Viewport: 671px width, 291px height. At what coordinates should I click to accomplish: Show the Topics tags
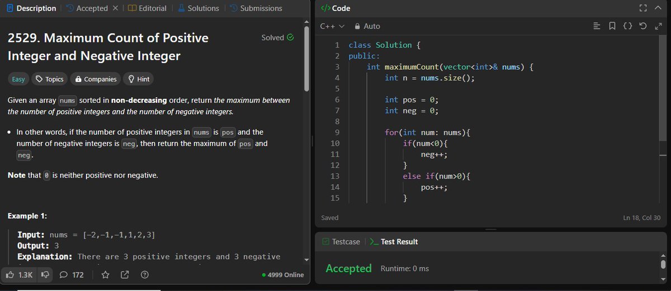[x=49, y=79]
